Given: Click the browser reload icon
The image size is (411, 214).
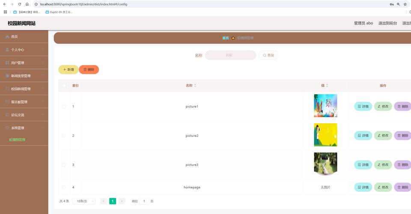Looking at the screenshot, I should coord(19,4).
